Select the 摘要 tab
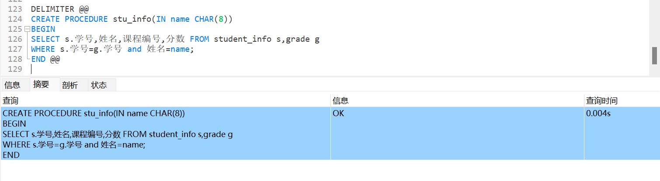Image resolution: width=660 pixels, height=181 pixels. pyautogui.click(x=41, y=84)
